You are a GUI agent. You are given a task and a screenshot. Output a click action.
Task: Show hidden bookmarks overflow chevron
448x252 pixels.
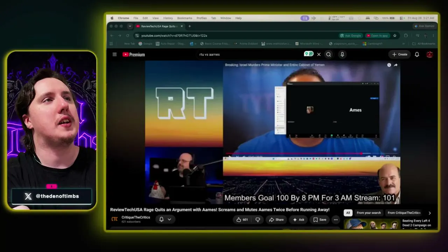[x=404, y=44]
